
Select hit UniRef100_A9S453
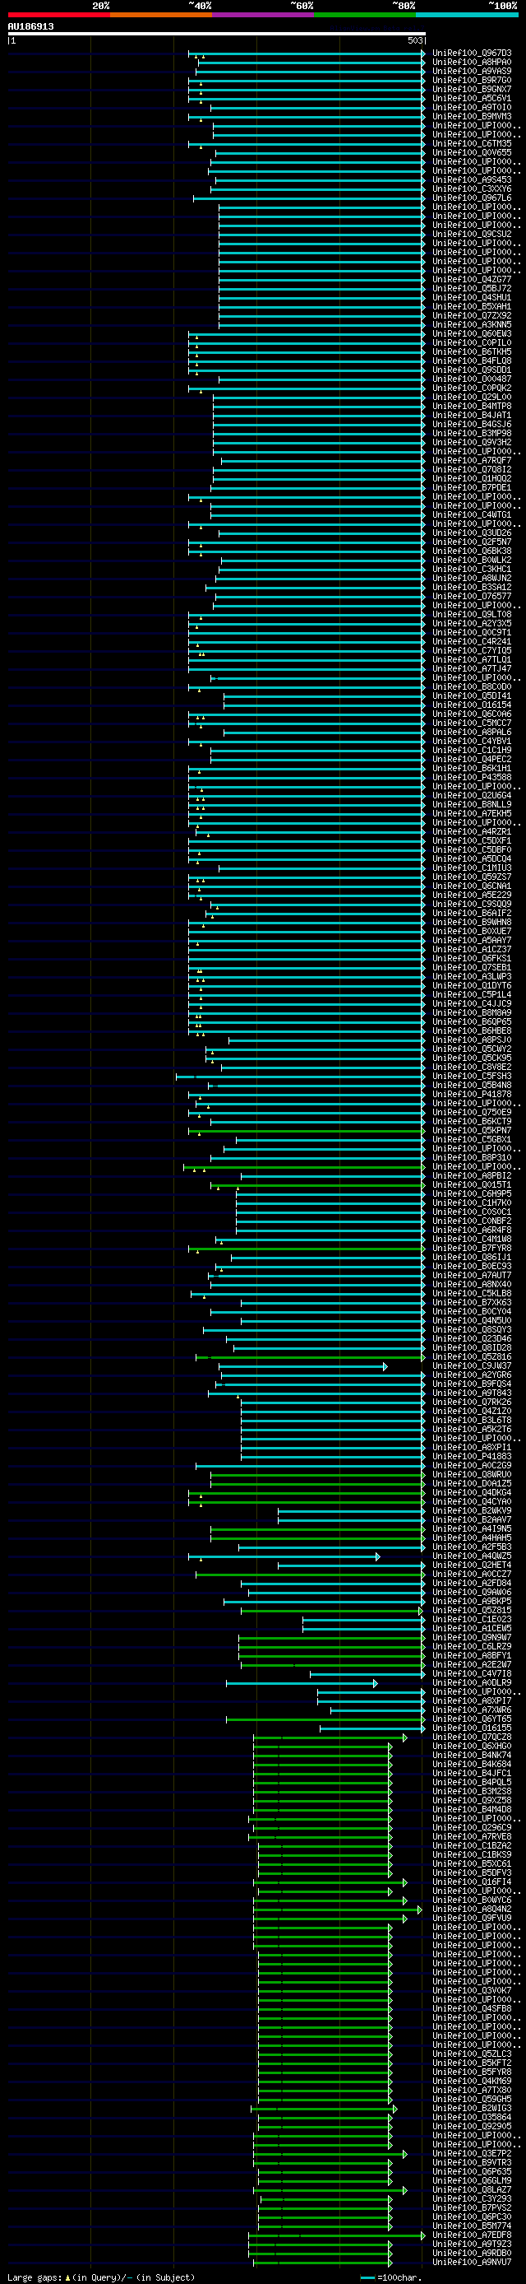click(x=472, y=180)
